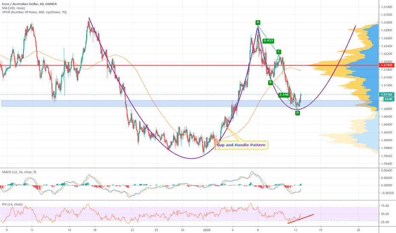
Task: Click the 1.63000 level on price axis
Action: tap(387, 22)
